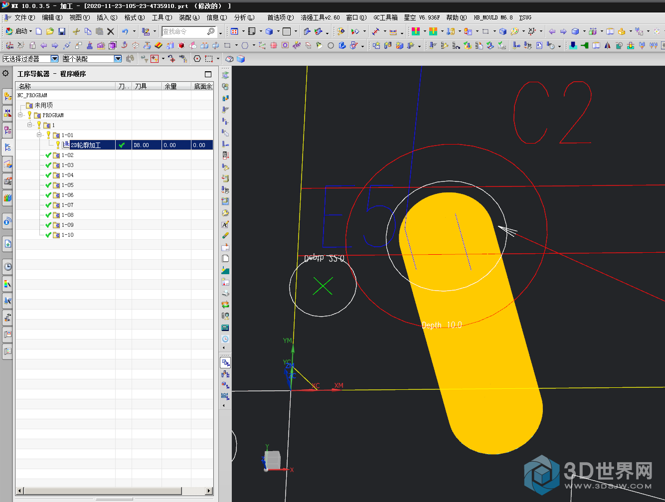Collapse the PROGRAM tree node

coord(20,115)
